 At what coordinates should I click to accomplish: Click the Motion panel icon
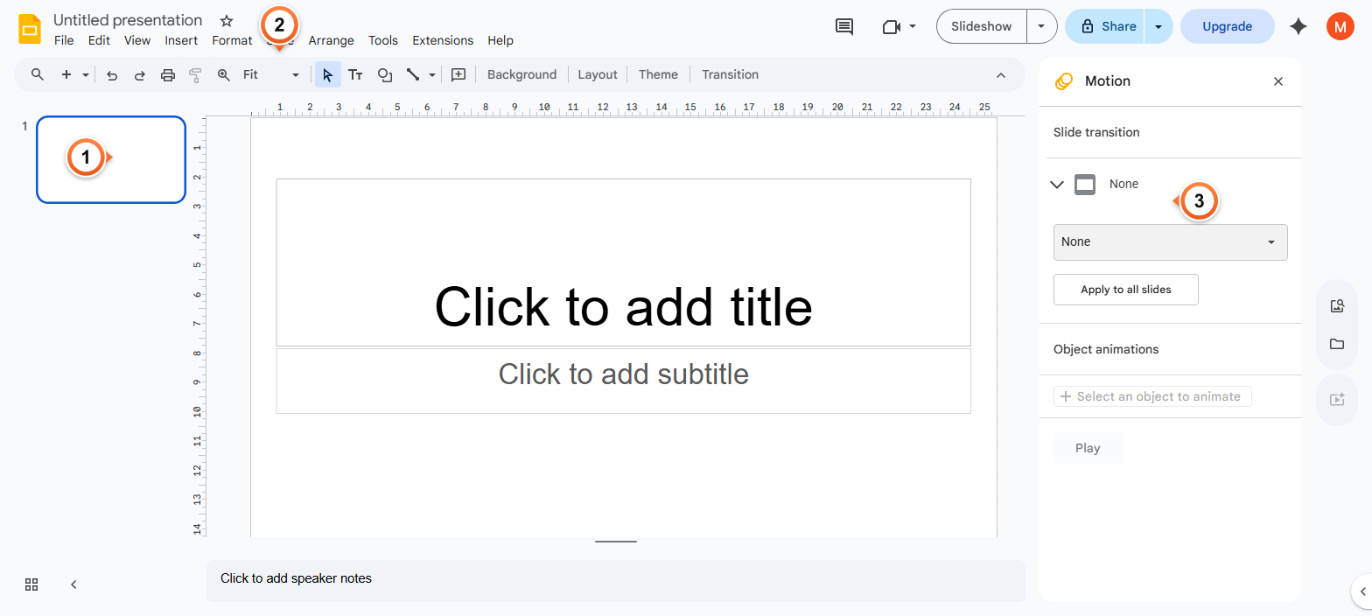[x=1064, y=81]
